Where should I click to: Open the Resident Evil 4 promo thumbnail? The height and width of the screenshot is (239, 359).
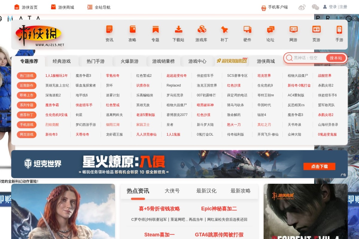(305, 211)
